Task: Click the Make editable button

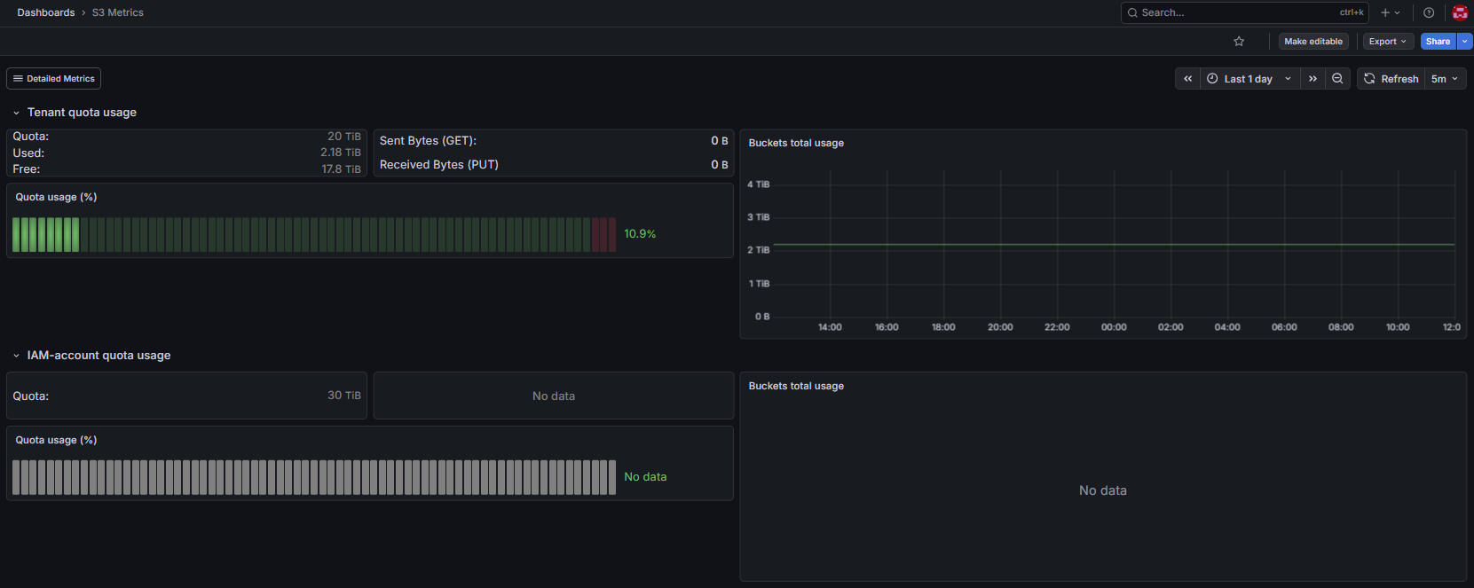Action: point(1313,42)
